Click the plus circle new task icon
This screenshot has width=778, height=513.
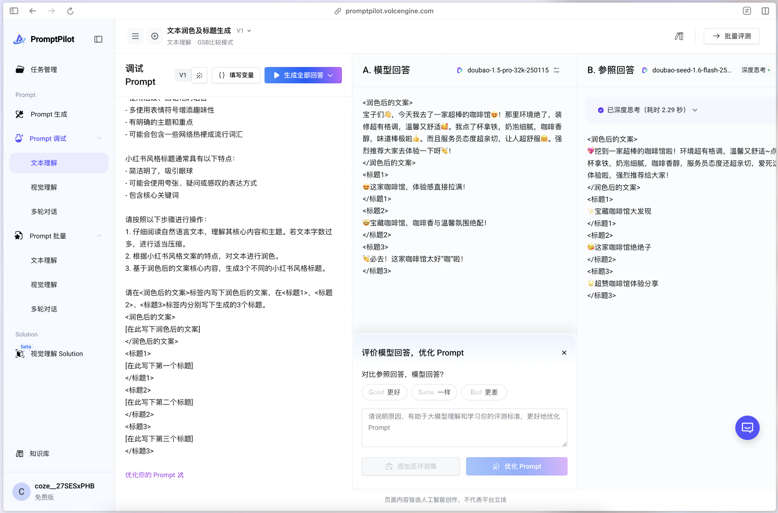click(x=155, y=36)
